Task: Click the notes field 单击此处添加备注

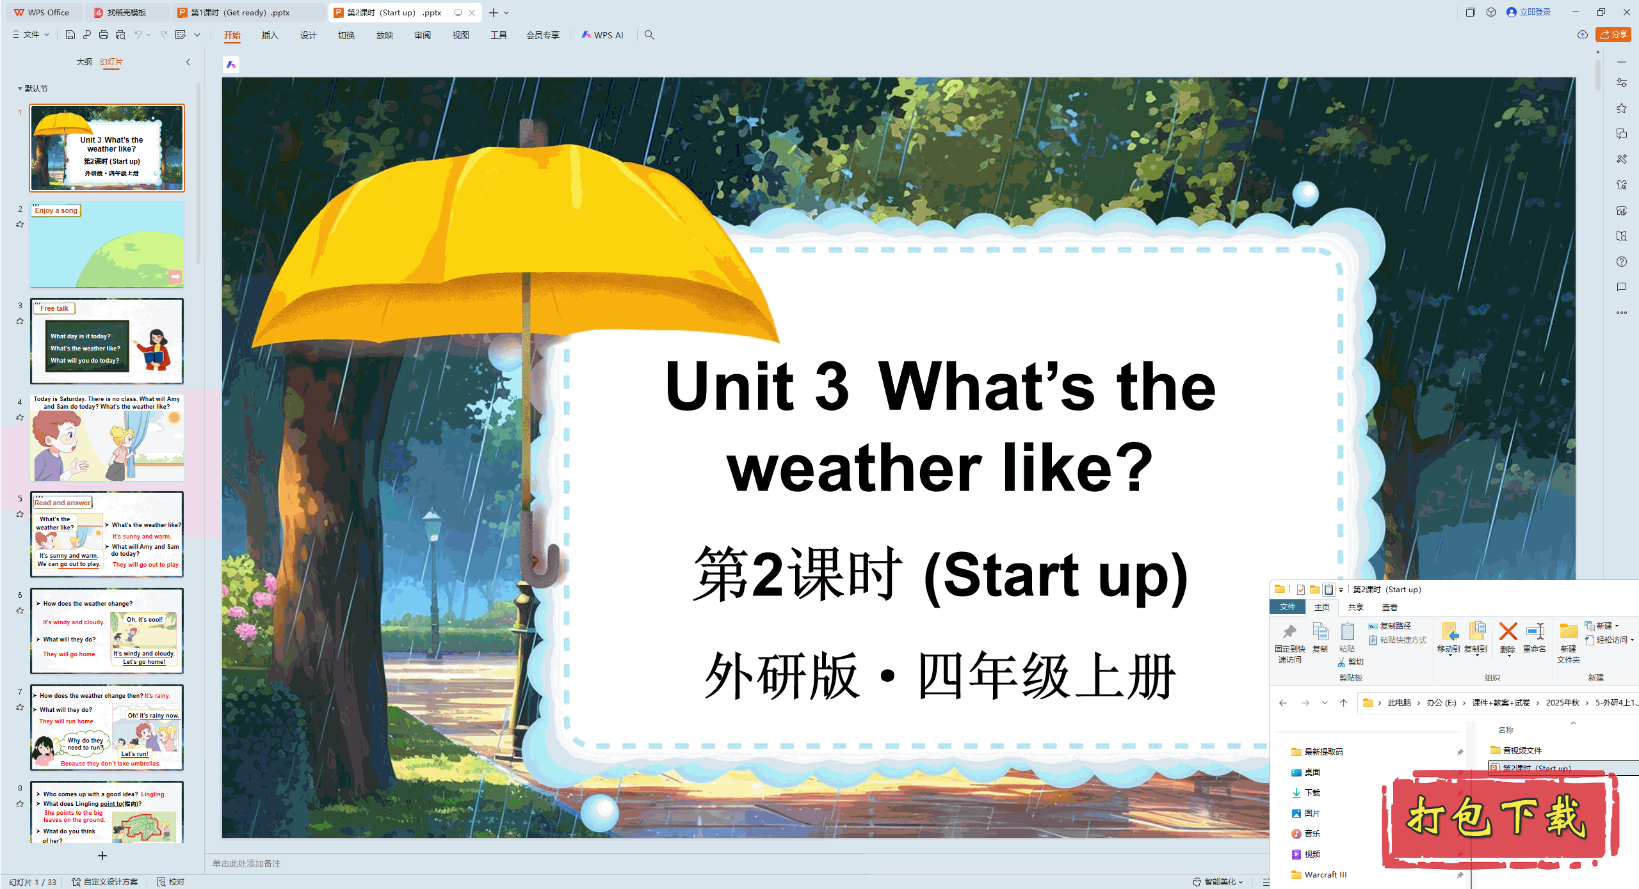Action: click(x=246, y=863)
